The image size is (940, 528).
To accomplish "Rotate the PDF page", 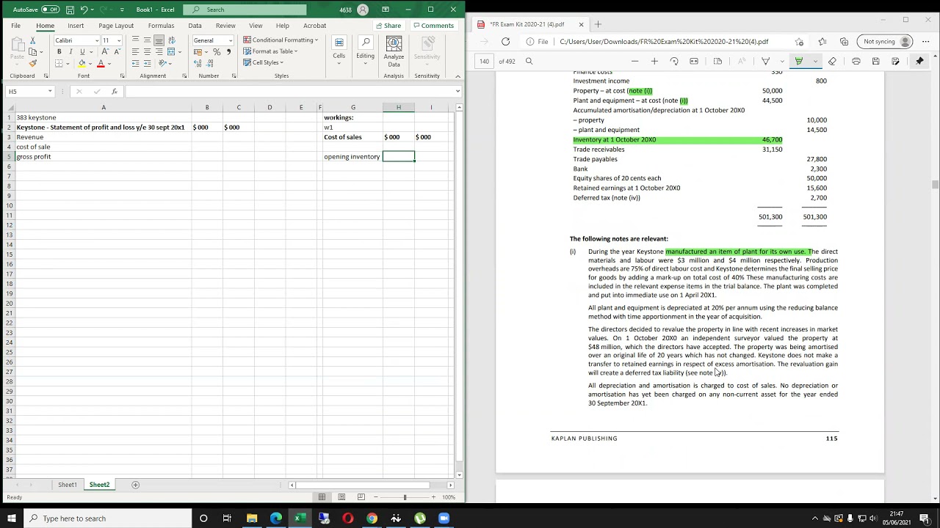I will (x=674, y=61).
